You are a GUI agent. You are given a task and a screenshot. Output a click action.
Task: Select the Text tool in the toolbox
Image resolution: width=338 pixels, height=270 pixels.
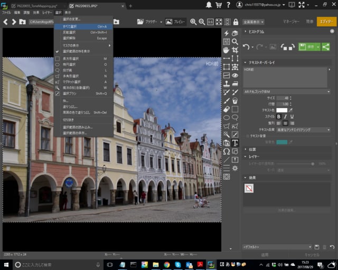pos(235,143)
